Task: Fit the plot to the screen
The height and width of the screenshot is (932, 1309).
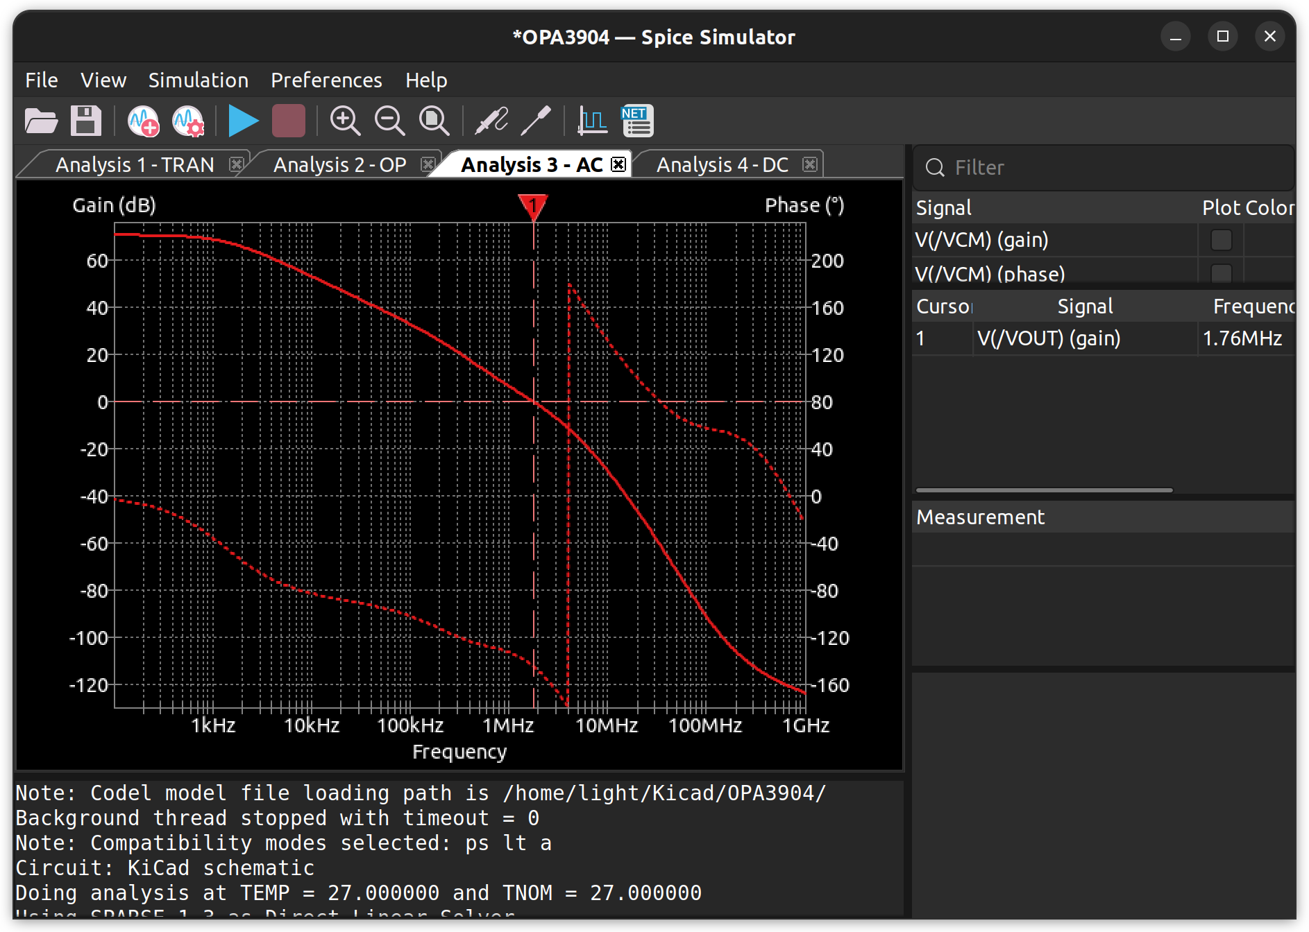Action: click(x=434, y=121)
